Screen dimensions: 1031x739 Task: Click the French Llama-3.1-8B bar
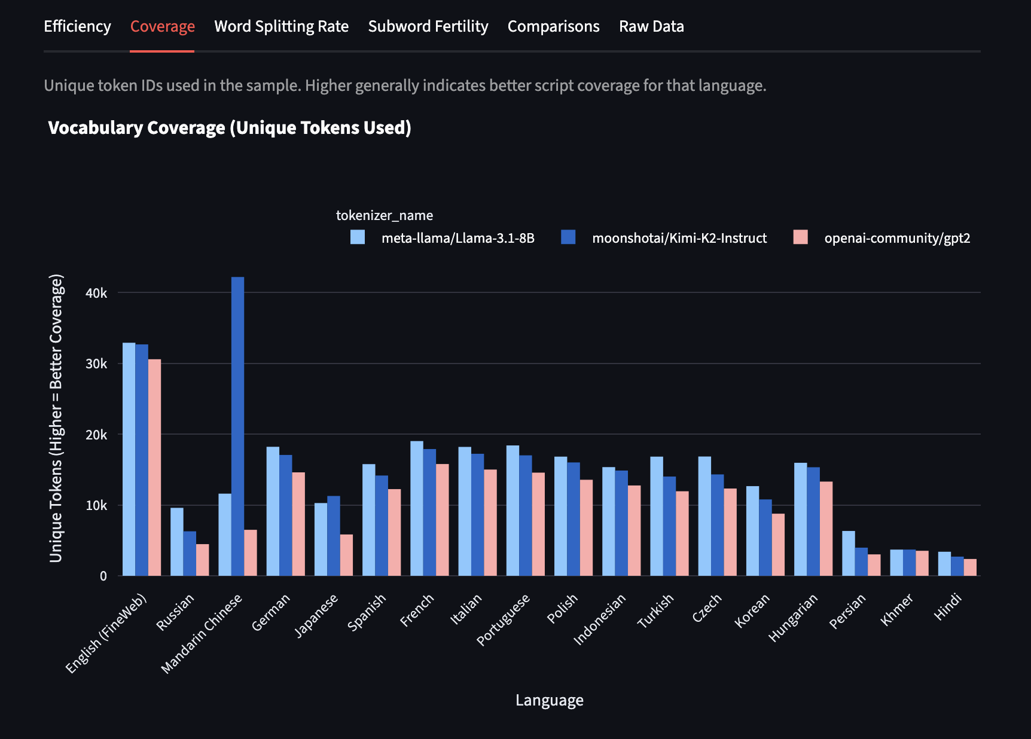[416, 508]
